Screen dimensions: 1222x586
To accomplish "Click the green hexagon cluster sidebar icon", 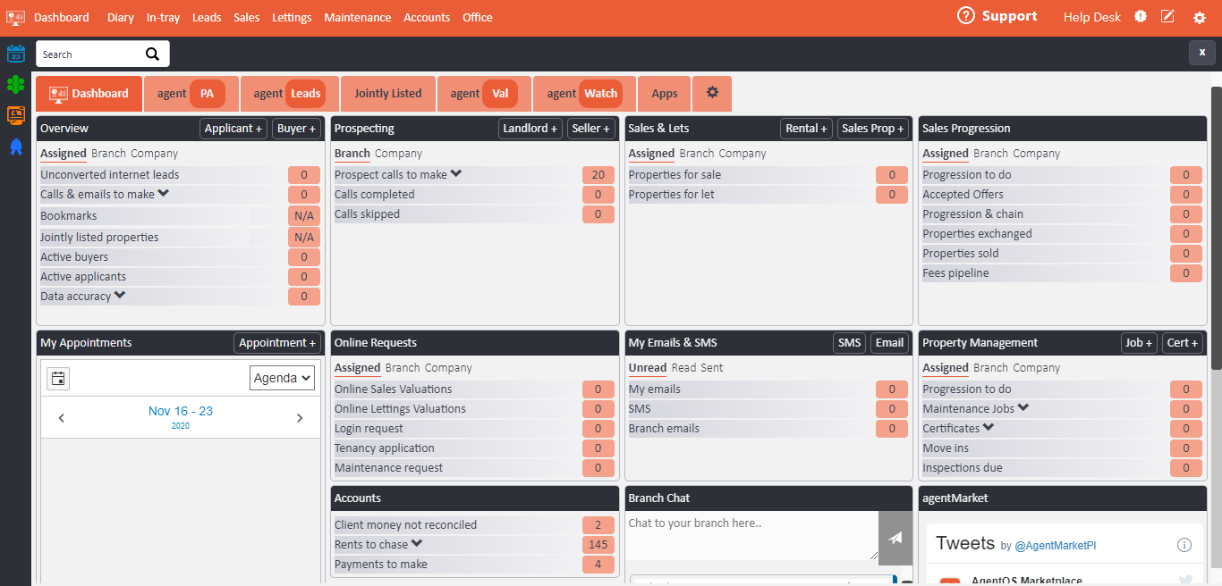I will point(16,85).
